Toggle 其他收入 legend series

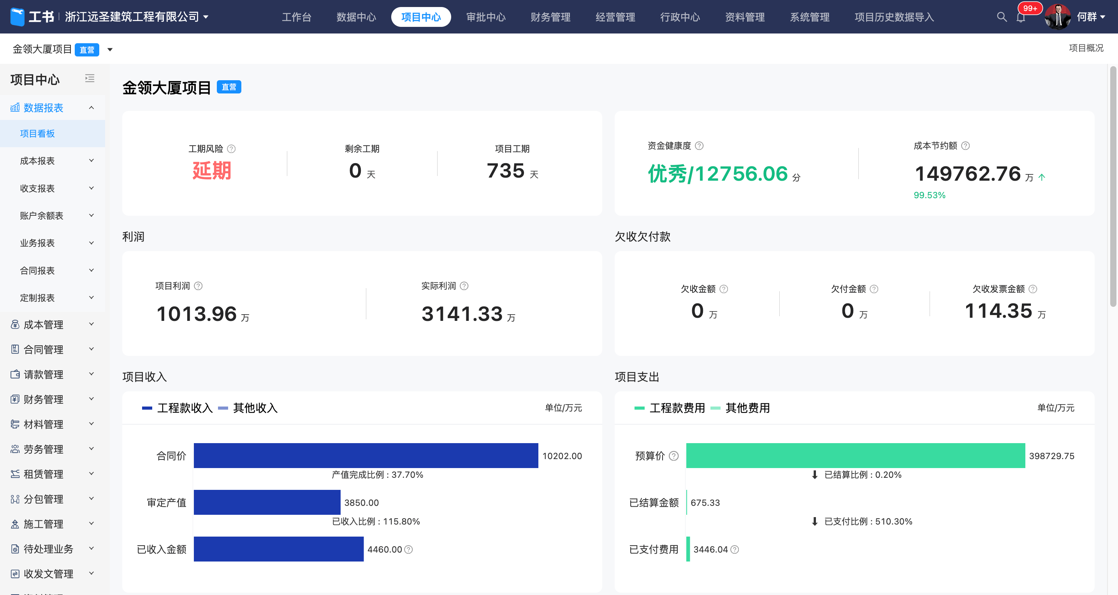pyautogui.click(x=248, y=408)
